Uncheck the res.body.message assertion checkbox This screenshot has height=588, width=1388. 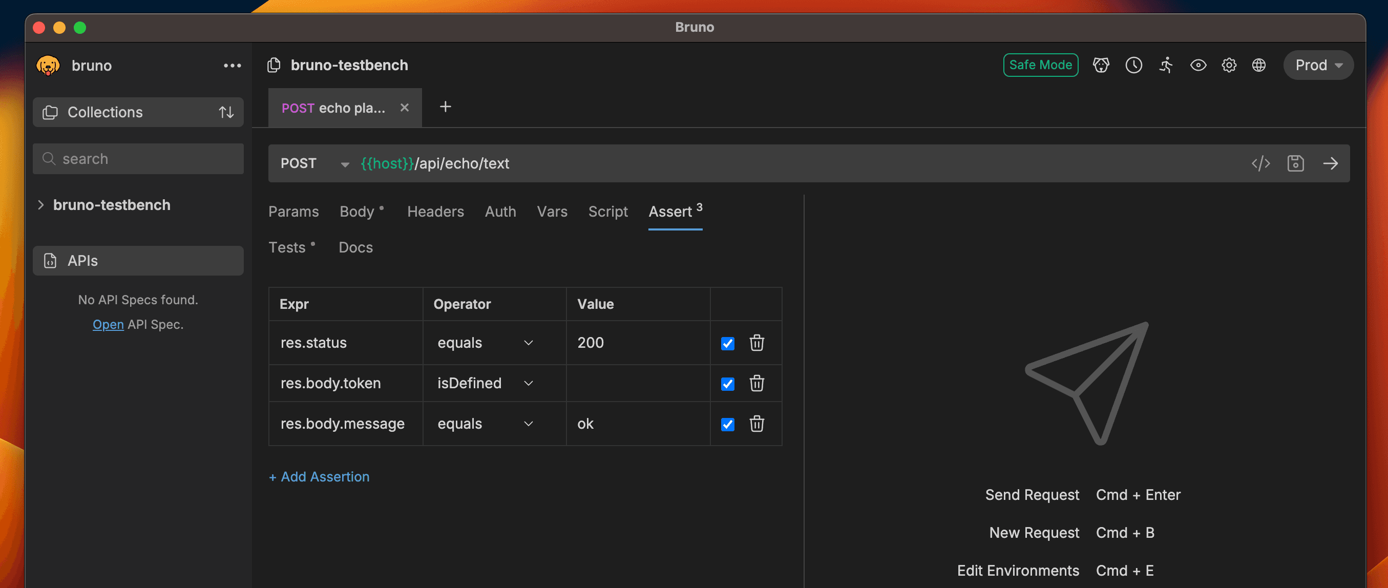tap(727, 424)
